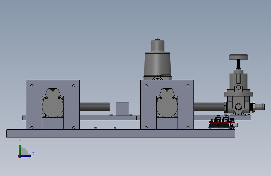Viewport: 271px width, 176px height.
Task: Select the Z axis label text
Action: coord(33,154)
